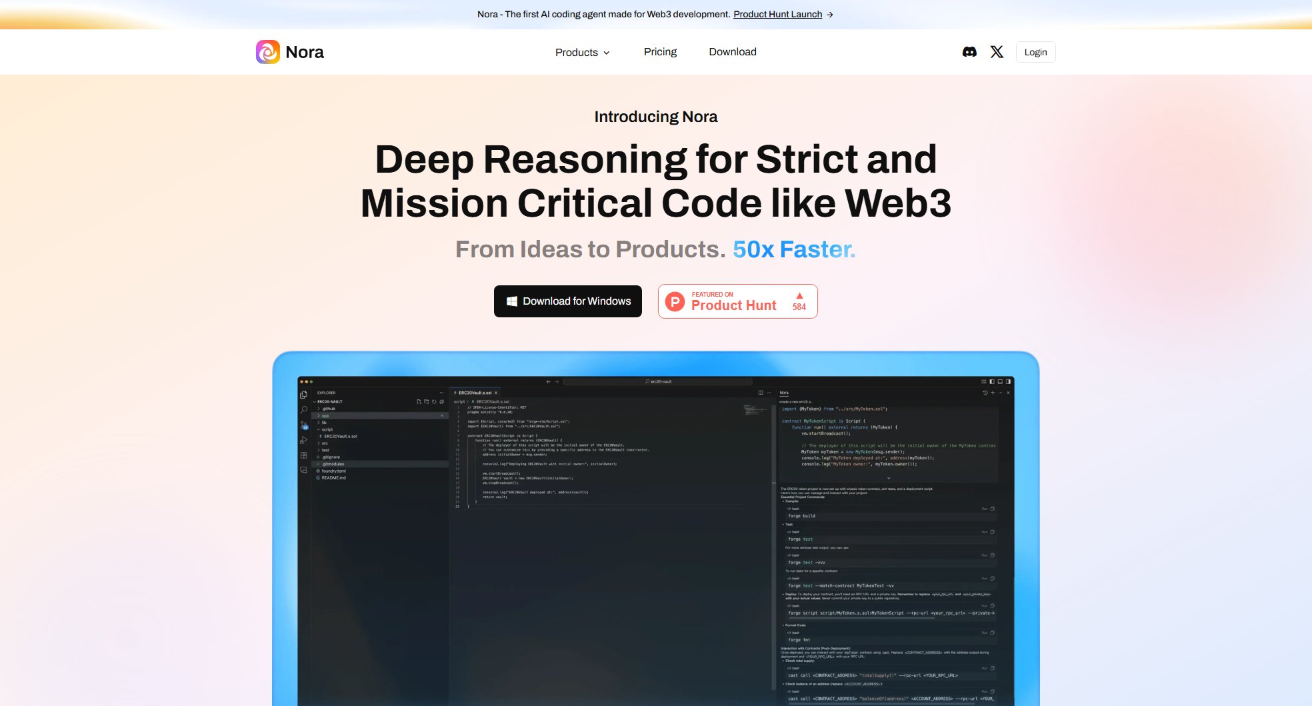Toggle the primary sidebar layout icon

point(992,381)
